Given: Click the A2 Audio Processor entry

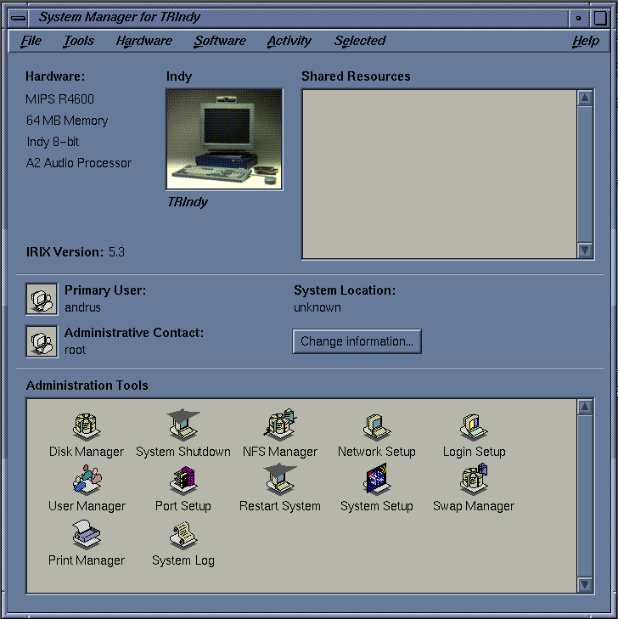Looking at the screenshot, I should pos(79,163).
